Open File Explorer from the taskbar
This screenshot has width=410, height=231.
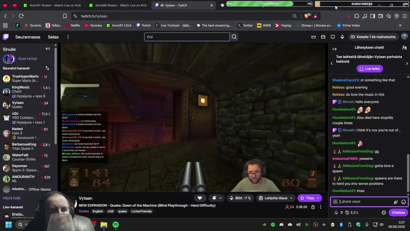104,225
